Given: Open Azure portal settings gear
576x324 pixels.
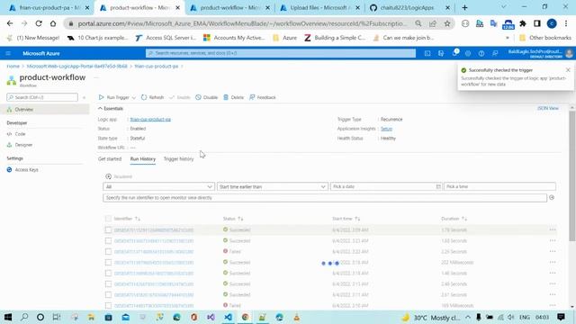Looking at the screenshot, I should 468,53.
